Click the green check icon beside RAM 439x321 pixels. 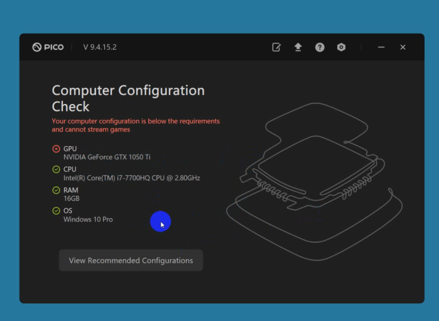(x=56, y=190)
